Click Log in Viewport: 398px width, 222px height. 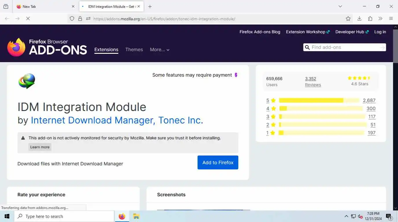coord(380,32)
